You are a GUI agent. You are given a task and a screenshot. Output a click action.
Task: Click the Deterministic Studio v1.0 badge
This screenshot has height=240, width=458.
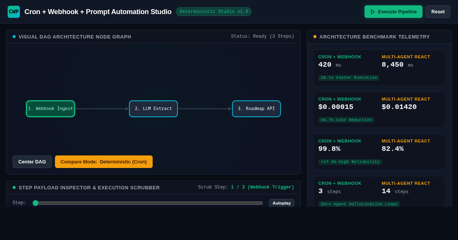point(214,12)
